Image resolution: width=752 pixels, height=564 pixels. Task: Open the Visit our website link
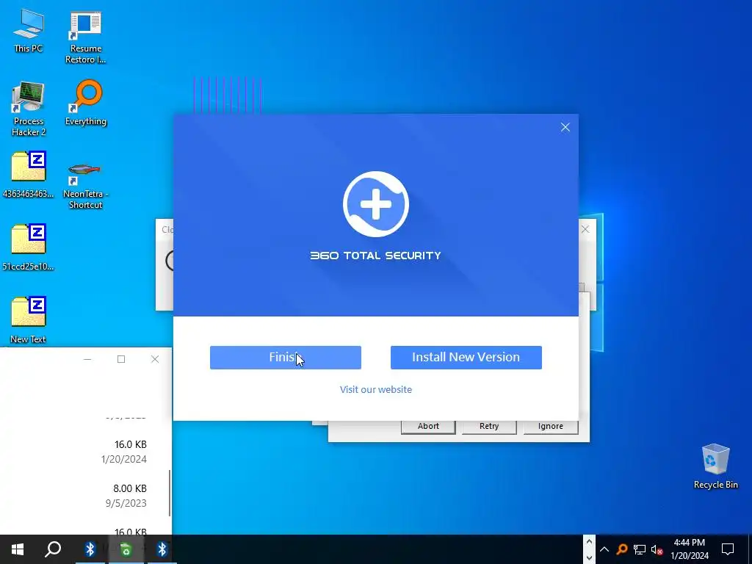[x=375, y=389]
